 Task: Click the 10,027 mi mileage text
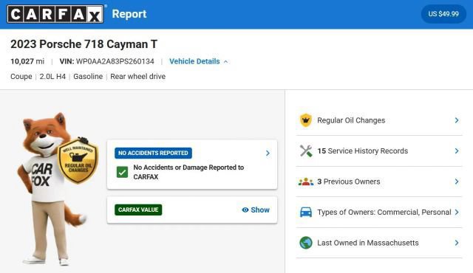coord(27,61)
